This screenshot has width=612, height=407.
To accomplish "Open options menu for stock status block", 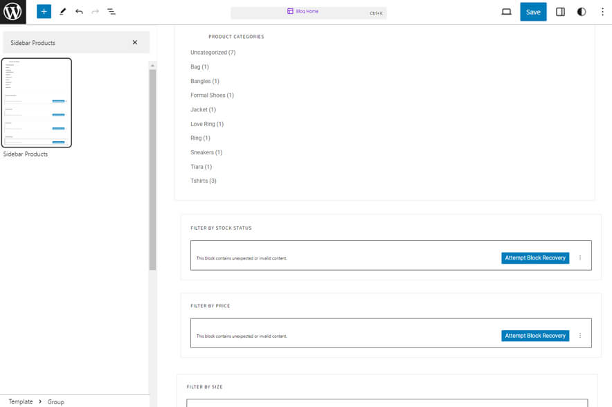I will [580, 257].
